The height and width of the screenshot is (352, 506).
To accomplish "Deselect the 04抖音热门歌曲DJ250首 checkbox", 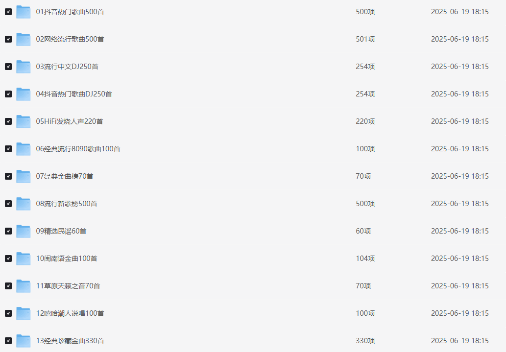I will pyautogui.click(x=8, y=94).
